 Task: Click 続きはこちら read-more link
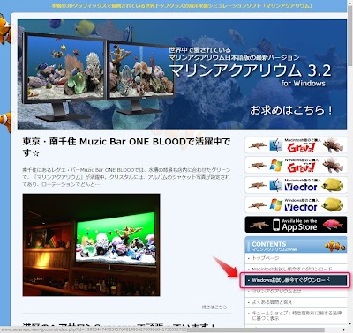point(216,307)
